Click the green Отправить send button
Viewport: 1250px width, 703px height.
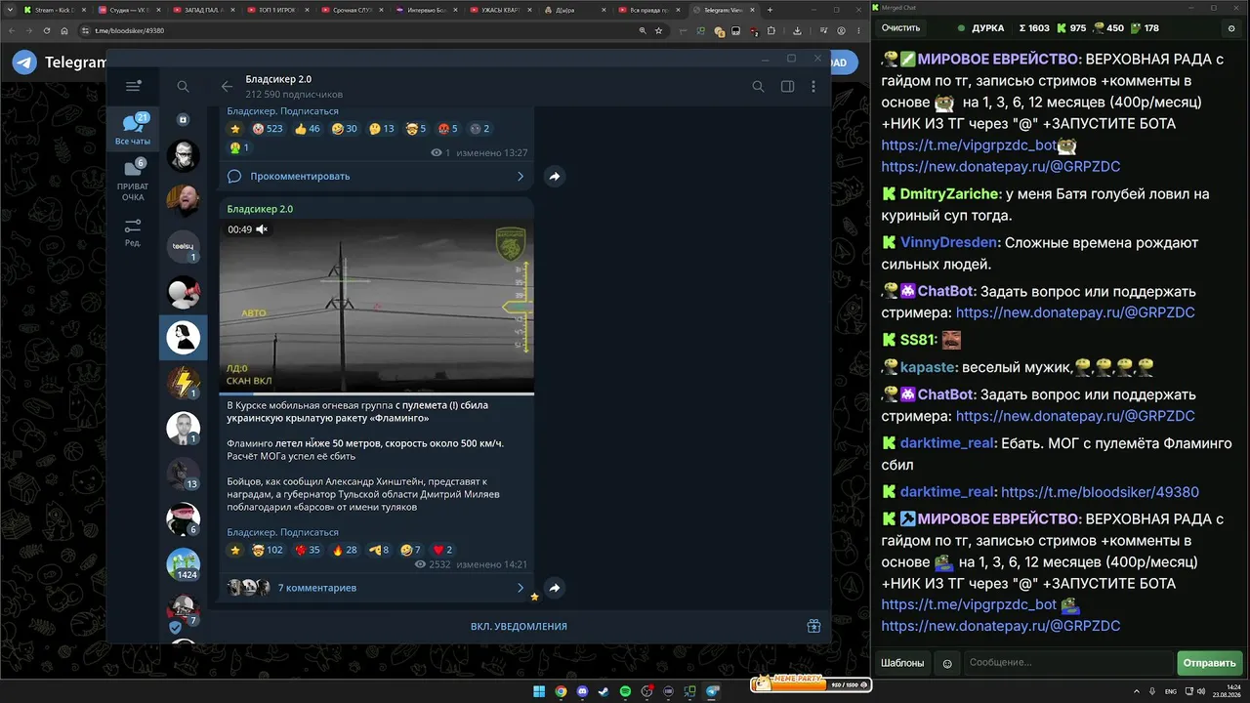1209,663
